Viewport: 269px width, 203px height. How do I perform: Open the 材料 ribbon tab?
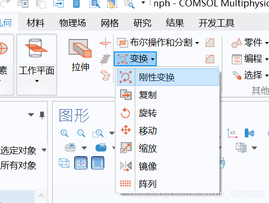coord(36,23)
